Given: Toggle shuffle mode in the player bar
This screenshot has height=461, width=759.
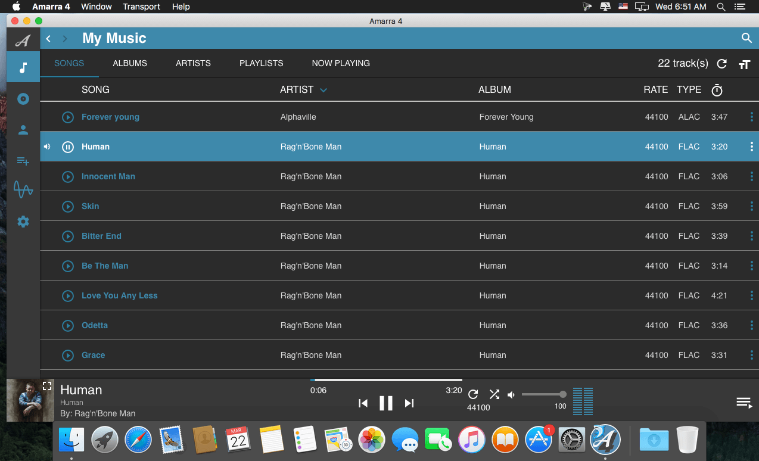Looking at the screenshot, I should point(494,394).
